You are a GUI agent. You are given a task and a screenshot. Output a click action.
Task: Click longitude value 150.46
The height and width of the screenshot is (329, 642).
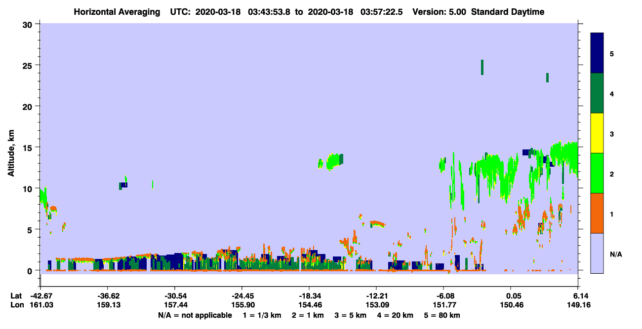pos(512,305)
